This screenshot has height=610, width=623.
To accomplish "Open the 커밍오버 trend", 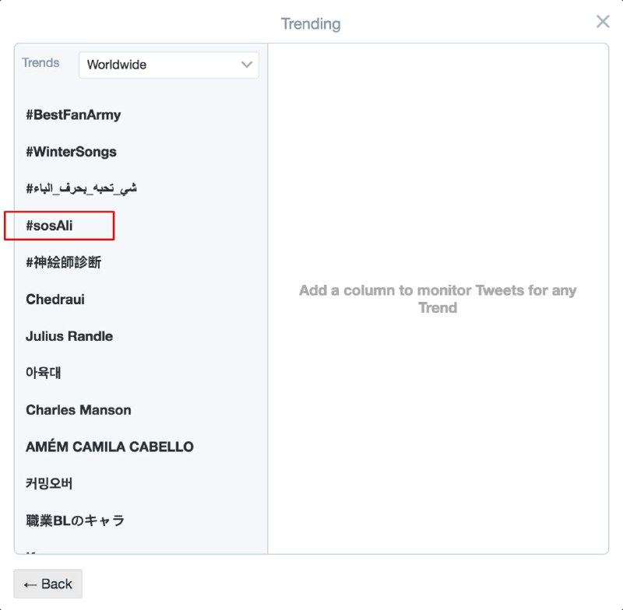I will point(49,483).
